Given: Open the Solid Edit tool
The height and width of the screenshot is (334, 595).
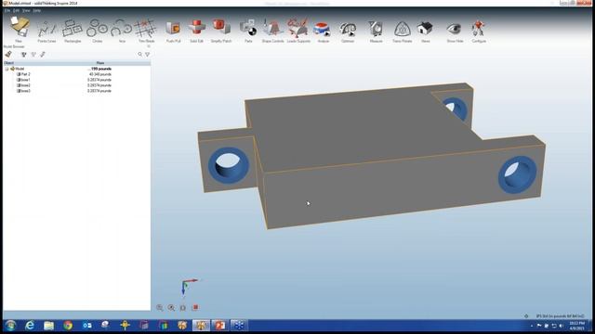Looking at the screenshot, I should tap(196, 31).
